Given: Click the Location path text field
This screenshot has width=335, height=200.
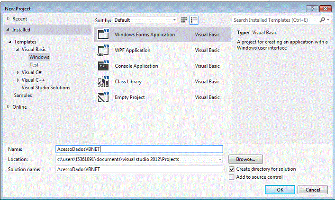Looking at the screenshot, I should click(137, 159).
